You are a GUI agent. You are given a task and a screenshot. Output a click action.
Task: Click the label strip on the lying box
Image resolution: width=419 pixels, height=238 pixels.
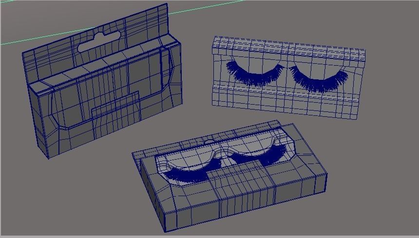tap(241, 188)
